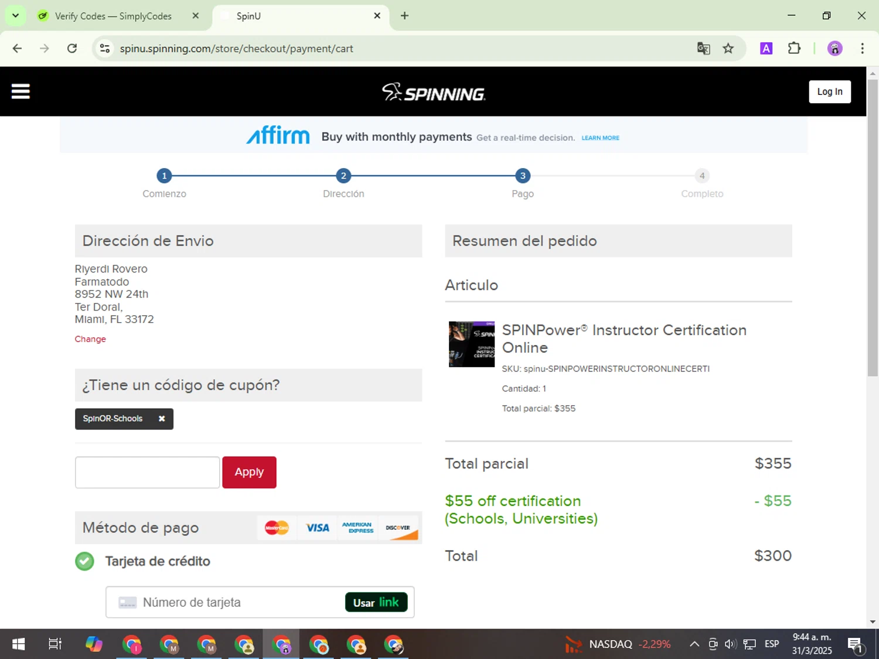Viewport: 879px width, 659px height.
Task: Click the Total parcial $355 amount
Action: coord(773,463)
